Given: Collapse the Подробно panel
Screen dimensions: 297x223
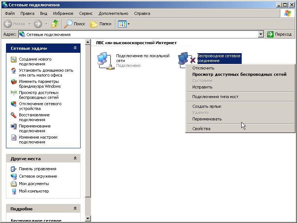Looking at the screenshot, I should 75,209.
